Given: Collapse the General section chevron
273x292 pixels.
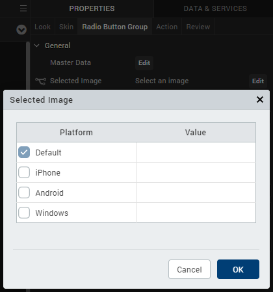Looking at the screenshot, I should point(37,46).
